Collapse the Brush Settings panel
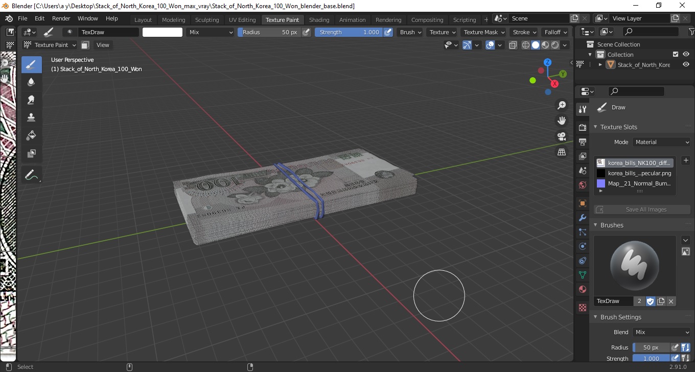695x372 pixels. [595, 317]
